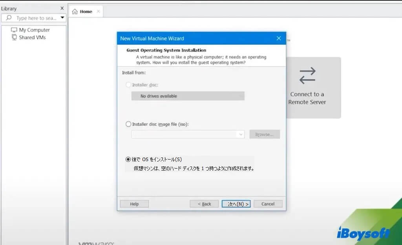Open the No drives available selector

(188, 96)
